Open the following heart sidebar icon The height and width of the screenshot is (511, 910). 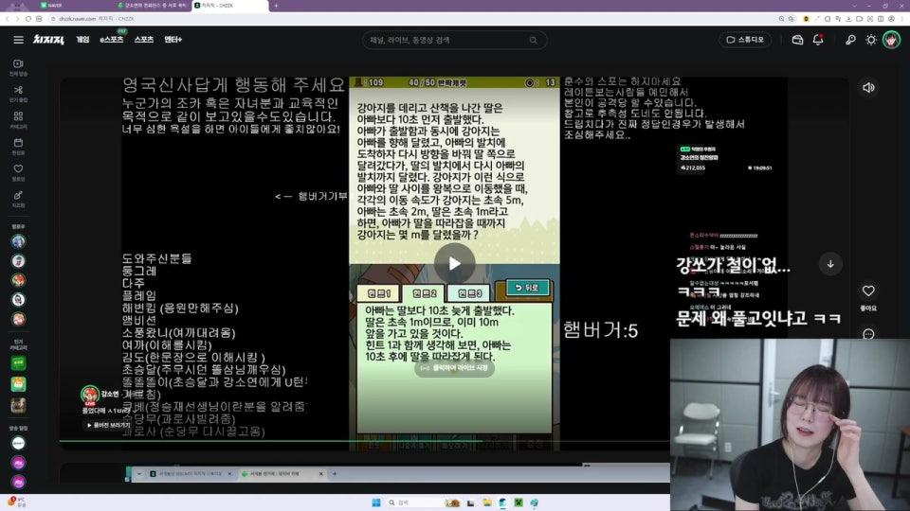(x=18, y=170)
